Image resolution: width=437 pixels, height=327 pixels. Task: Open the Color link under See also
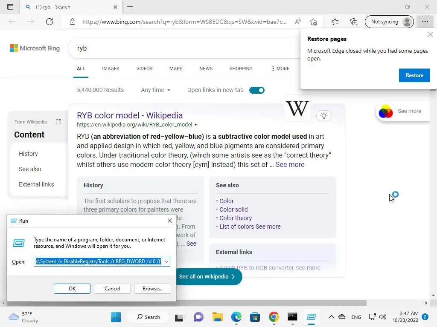tap(226, 201)
